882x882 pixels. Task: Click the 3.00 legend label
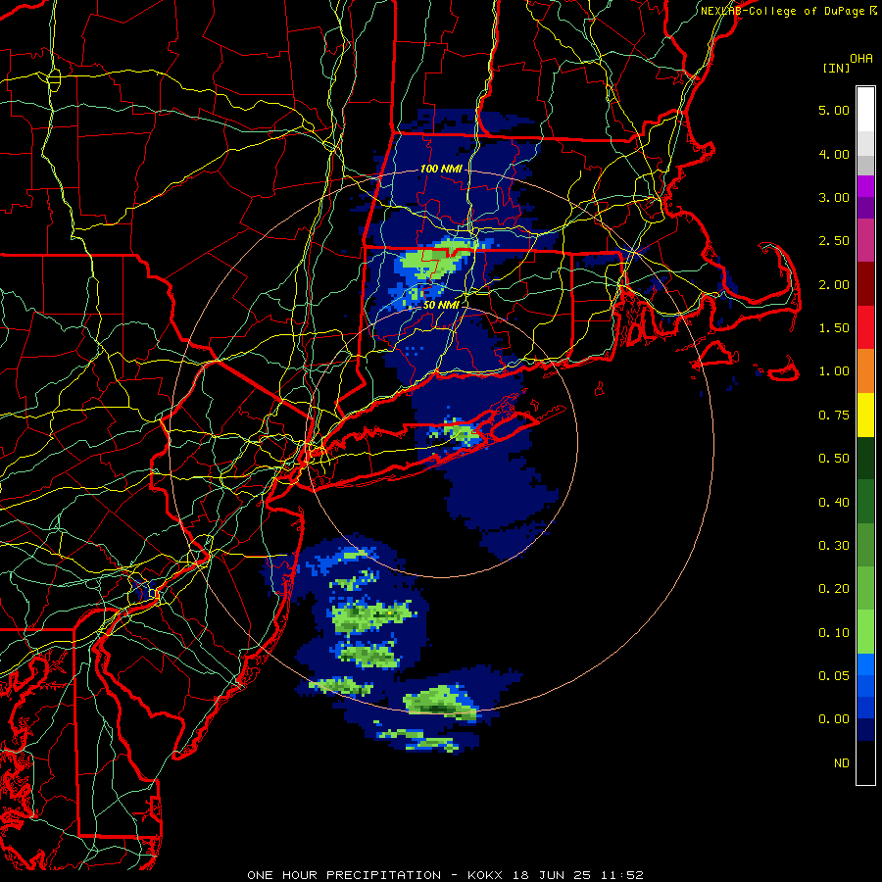pyautogui.click(x=834, y=197)
